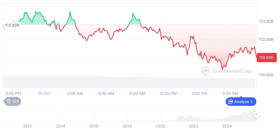
Task: Open the 124 history events badge
Action: coord(12,101)
